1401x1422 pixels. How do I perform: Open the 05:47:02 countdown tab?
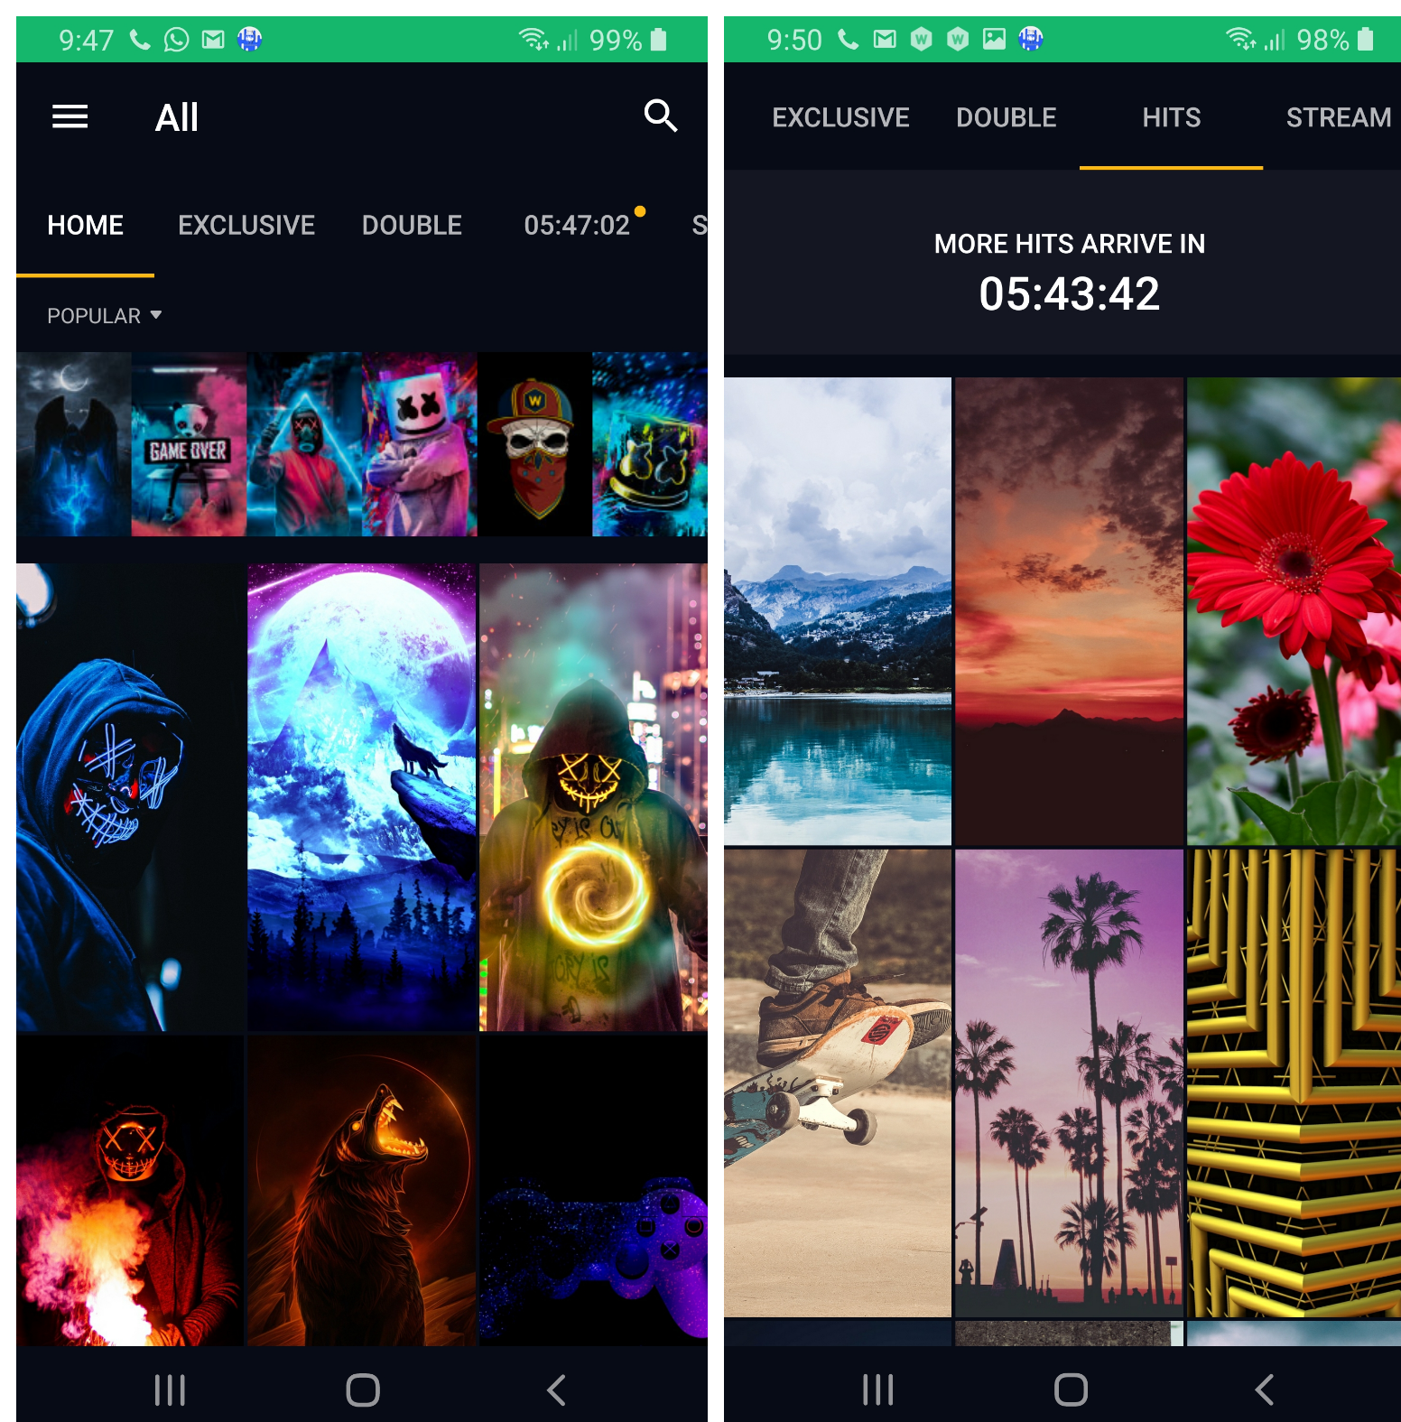coord(577,225)
